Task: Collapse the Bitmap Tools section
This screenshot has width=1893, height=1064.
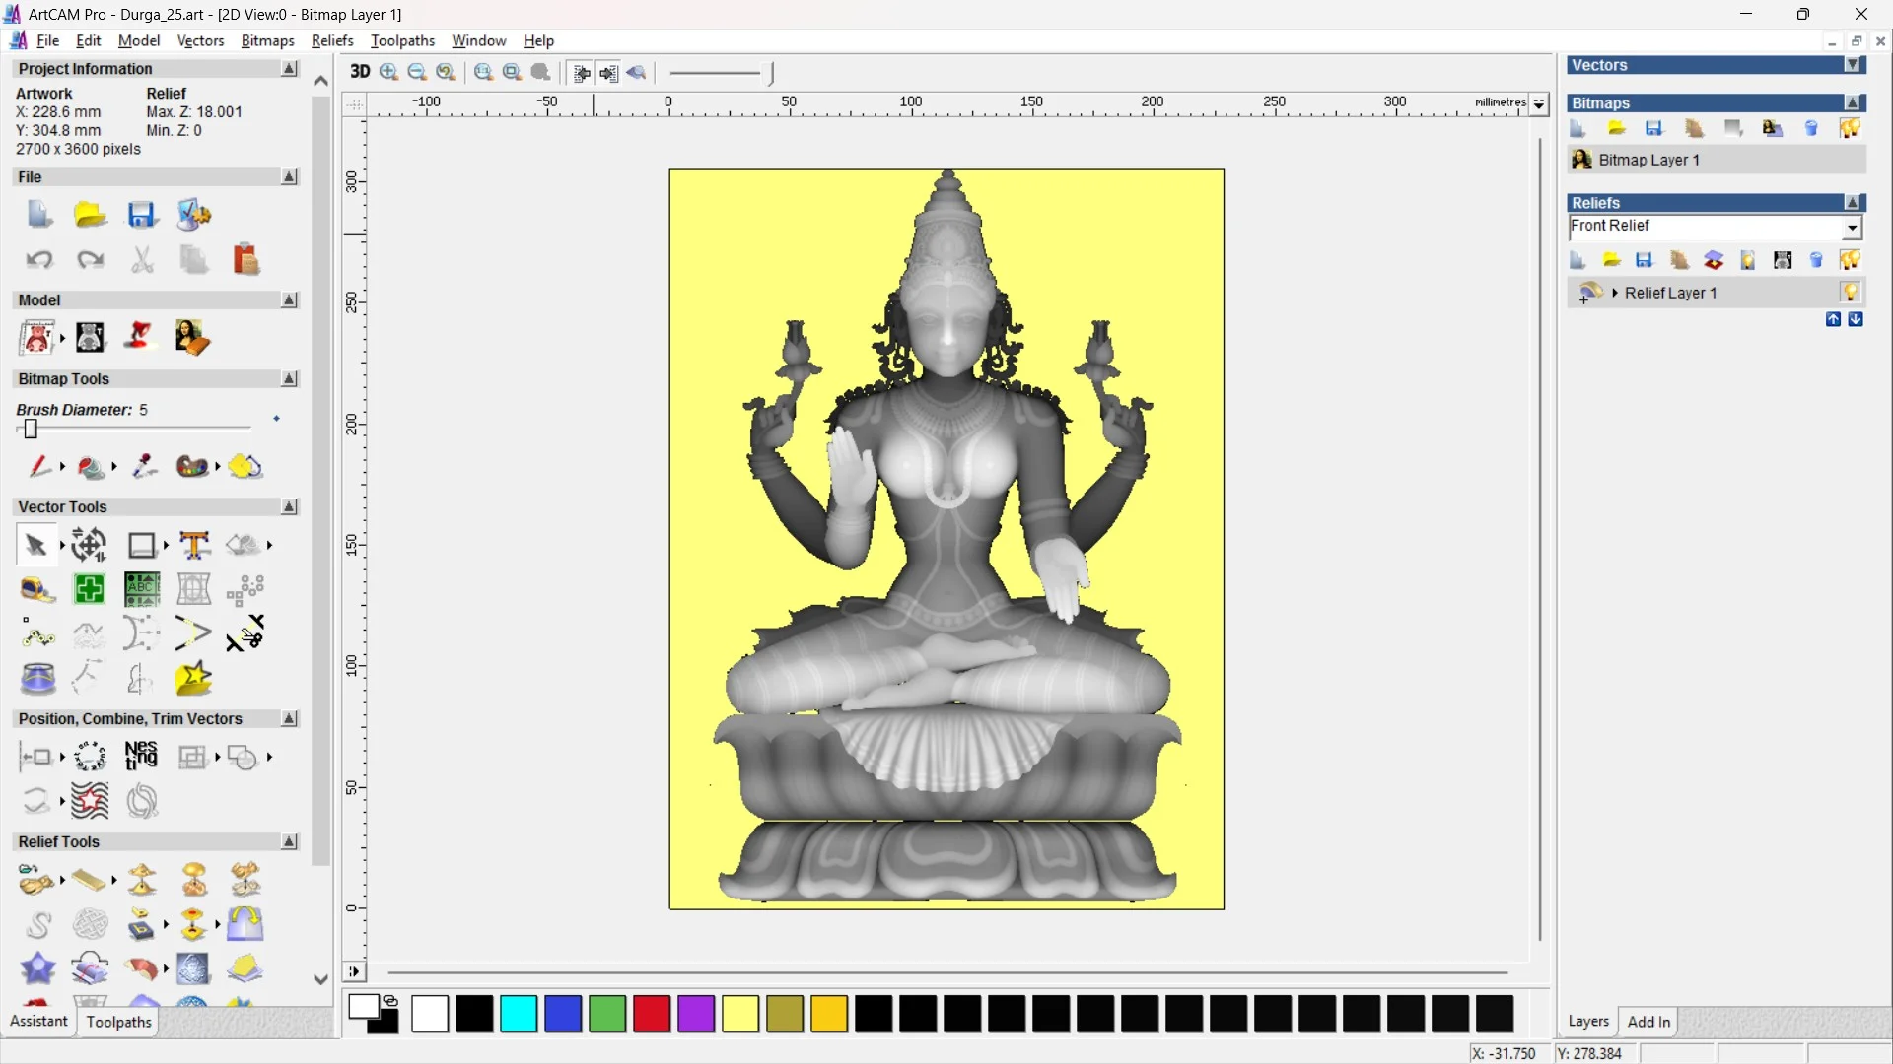Action: click(289, 379)
